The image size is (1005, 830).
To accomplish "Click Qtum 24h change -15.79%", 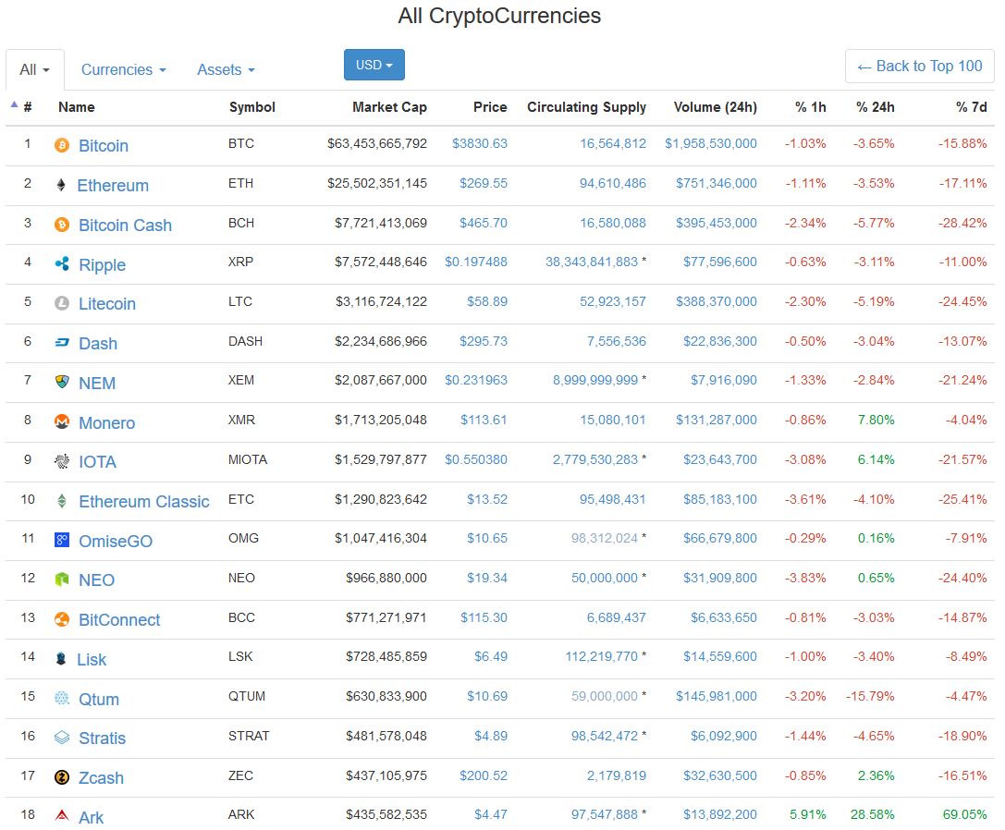I will [870, 696].
